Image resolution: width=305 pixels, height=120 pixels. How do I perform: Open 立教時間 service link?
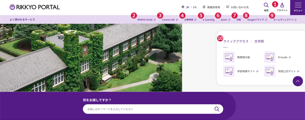coord(189,19)
